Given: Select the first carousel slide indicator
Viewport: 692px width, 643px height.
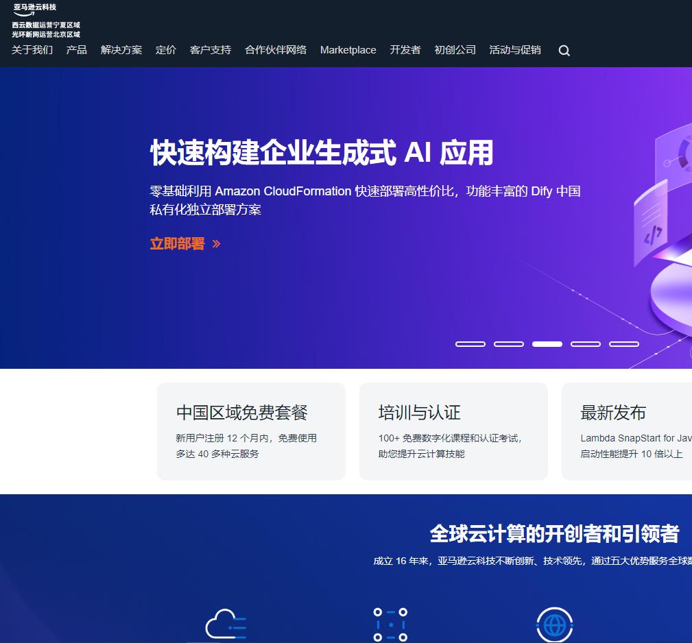Looking at the screenshot, I should [470, 344].
